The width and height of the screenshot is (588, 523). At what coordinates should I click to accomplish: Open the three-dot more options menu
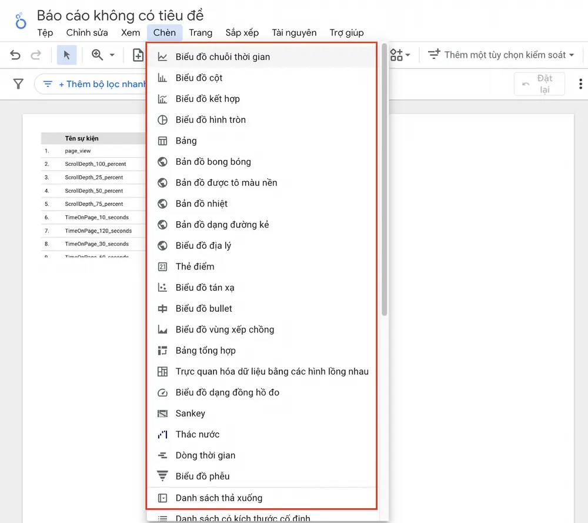coord(580,84)
